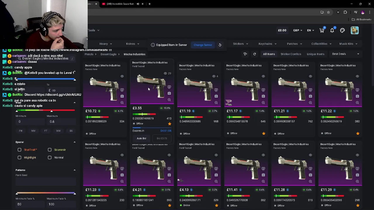Click the info icon beside Equipped Item in Server
The image size is (374, 210).
pyautogui.click(x=153, y=45)
